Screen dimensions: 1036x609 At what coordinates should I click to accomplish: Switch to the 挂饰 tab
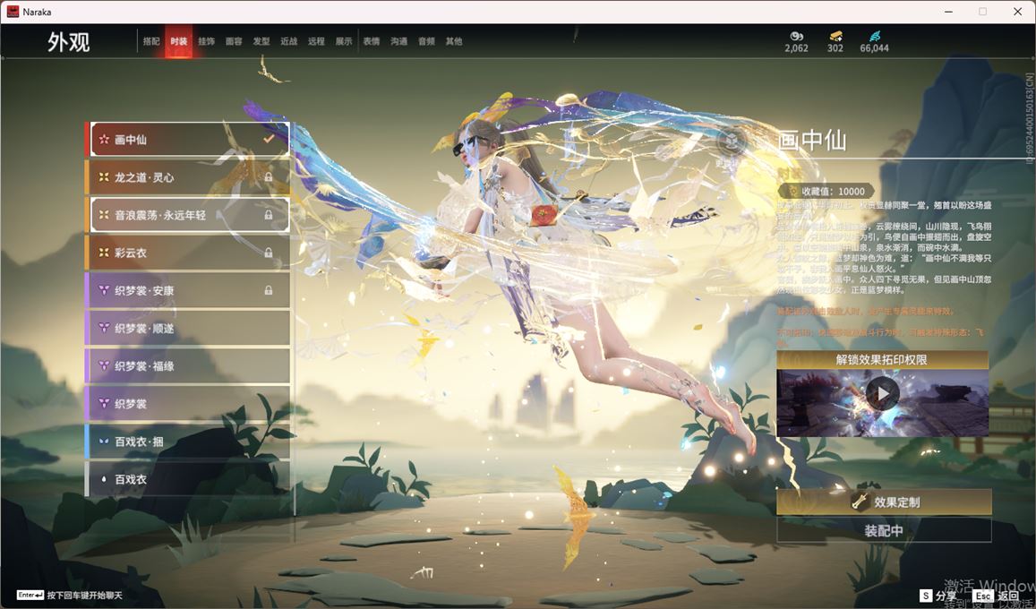(x=206, y=41)
